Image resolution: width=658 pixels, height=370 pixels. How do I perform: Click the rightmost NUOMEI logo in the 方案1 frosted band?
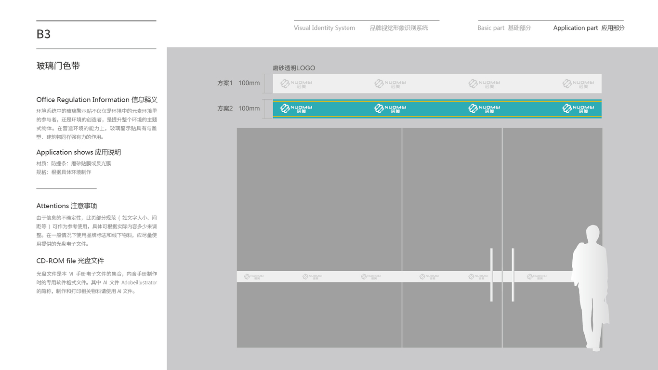coord(578,84)
